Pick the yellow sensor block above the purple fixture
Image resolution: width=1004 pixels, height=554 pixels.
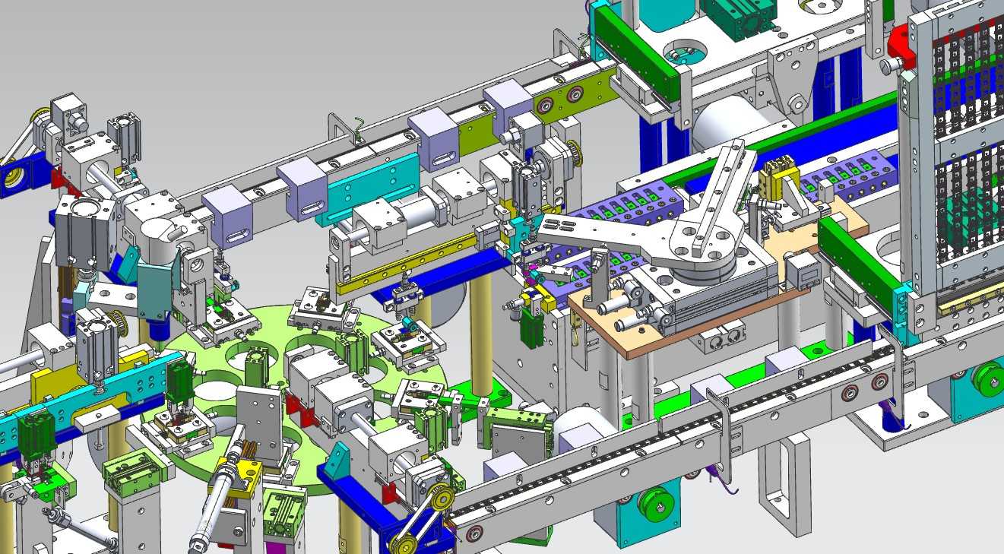tap(778, 179)
